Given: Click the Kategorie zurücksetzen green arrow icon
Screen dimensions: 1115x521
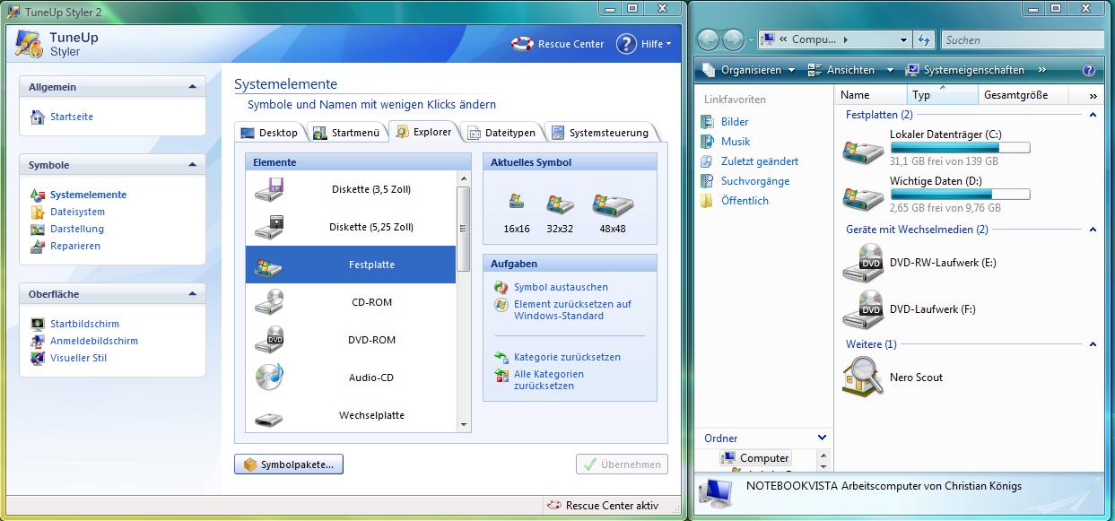Looking at the screenshot, I should (x=501, y=357).
